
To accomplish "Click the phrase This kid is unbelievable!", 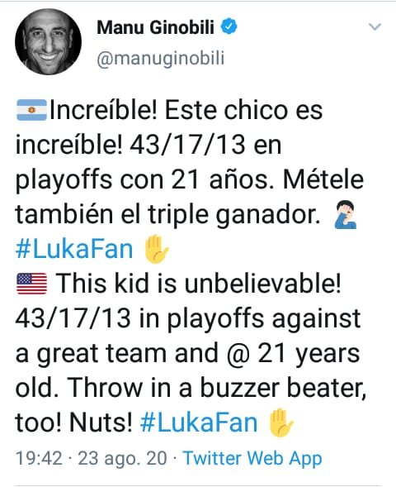I will 198,284.
